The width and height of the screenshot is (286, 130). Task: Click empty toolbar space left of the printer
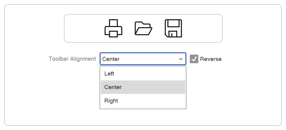point(83,28)
